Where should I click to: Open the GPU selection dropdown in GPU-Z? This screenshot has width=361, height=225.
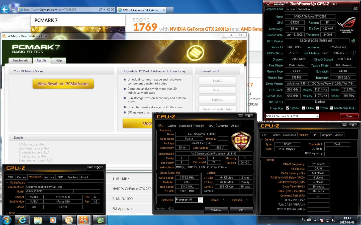317,116
